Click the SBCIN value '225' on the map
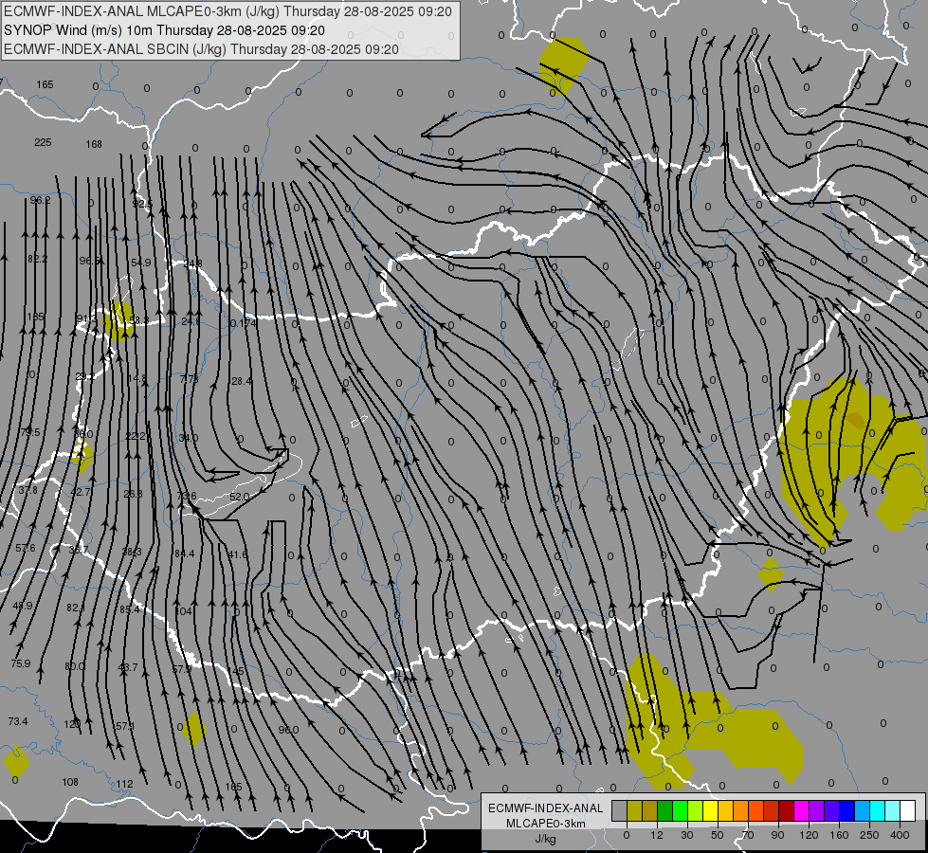The width and height of the screenshot is (928, 853). coord(43,143)
